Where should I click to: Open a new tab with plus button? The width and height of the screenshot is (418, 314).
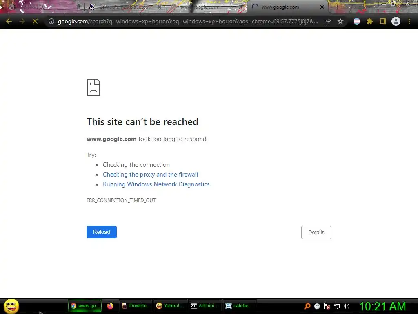coord(338,7)
